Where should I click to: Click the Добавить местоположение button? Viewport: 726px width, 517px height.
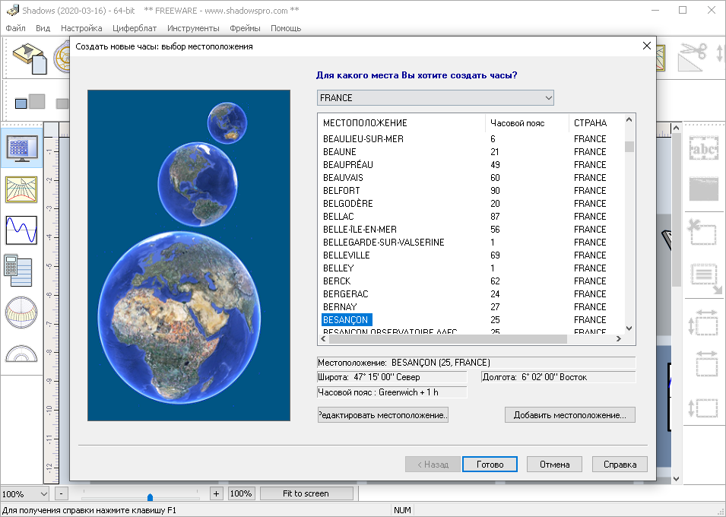(569, 415)
